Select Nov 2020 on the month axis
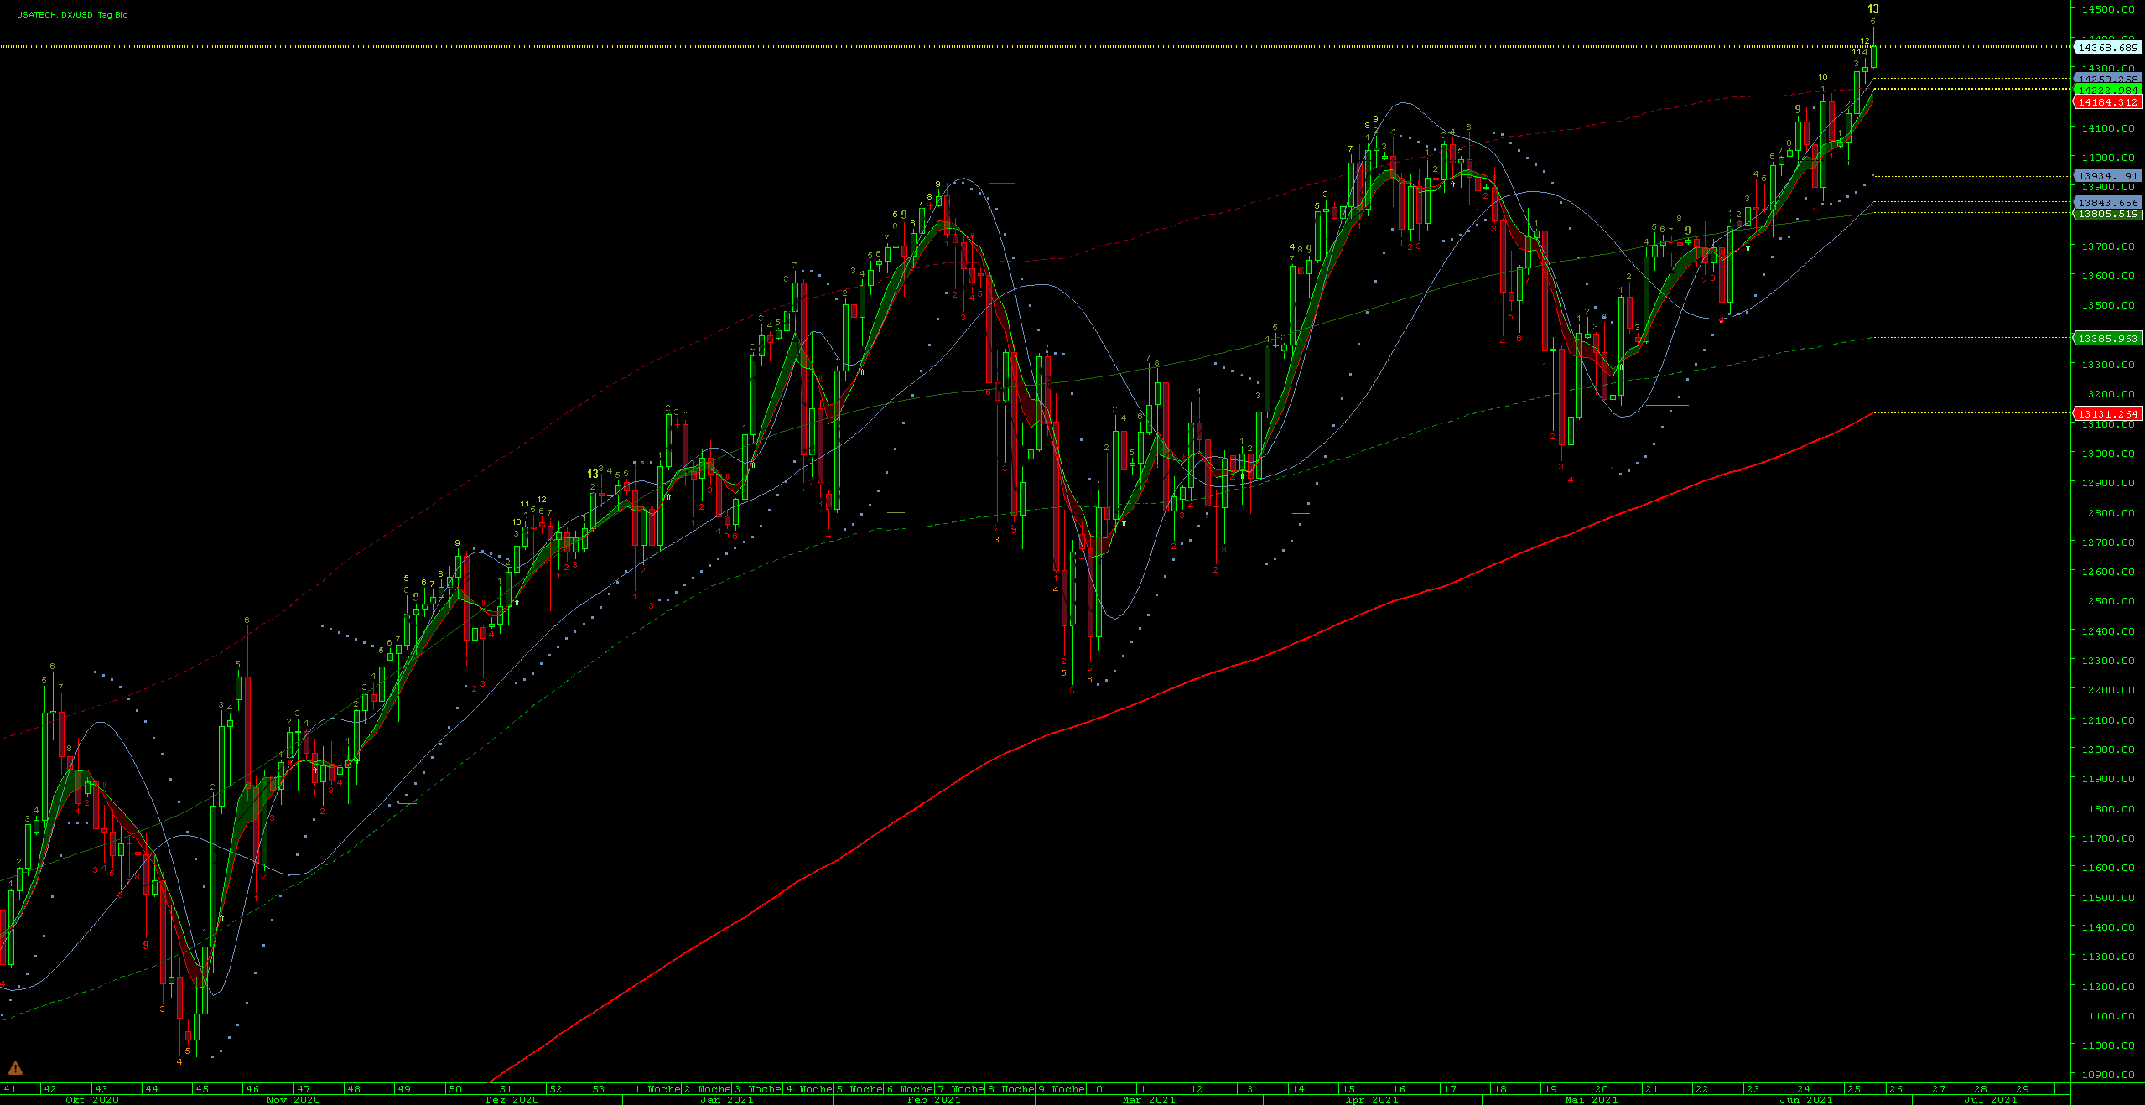 [x=293, y=1100]
